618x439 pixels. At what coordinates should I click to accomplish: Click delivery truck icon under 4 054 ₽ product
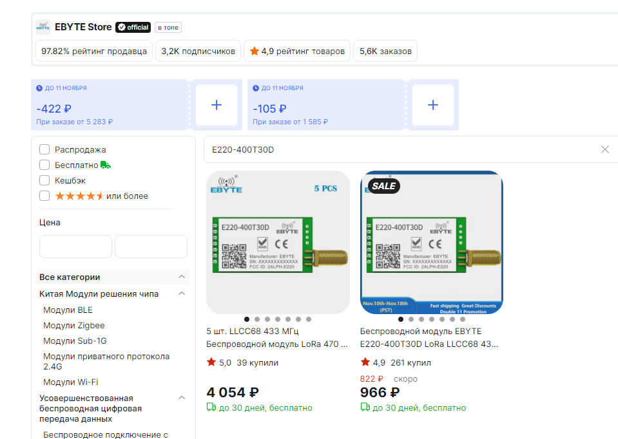point(211,407)
